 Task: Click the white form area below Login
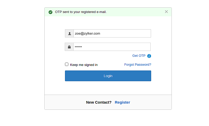[x=108, y=88]
